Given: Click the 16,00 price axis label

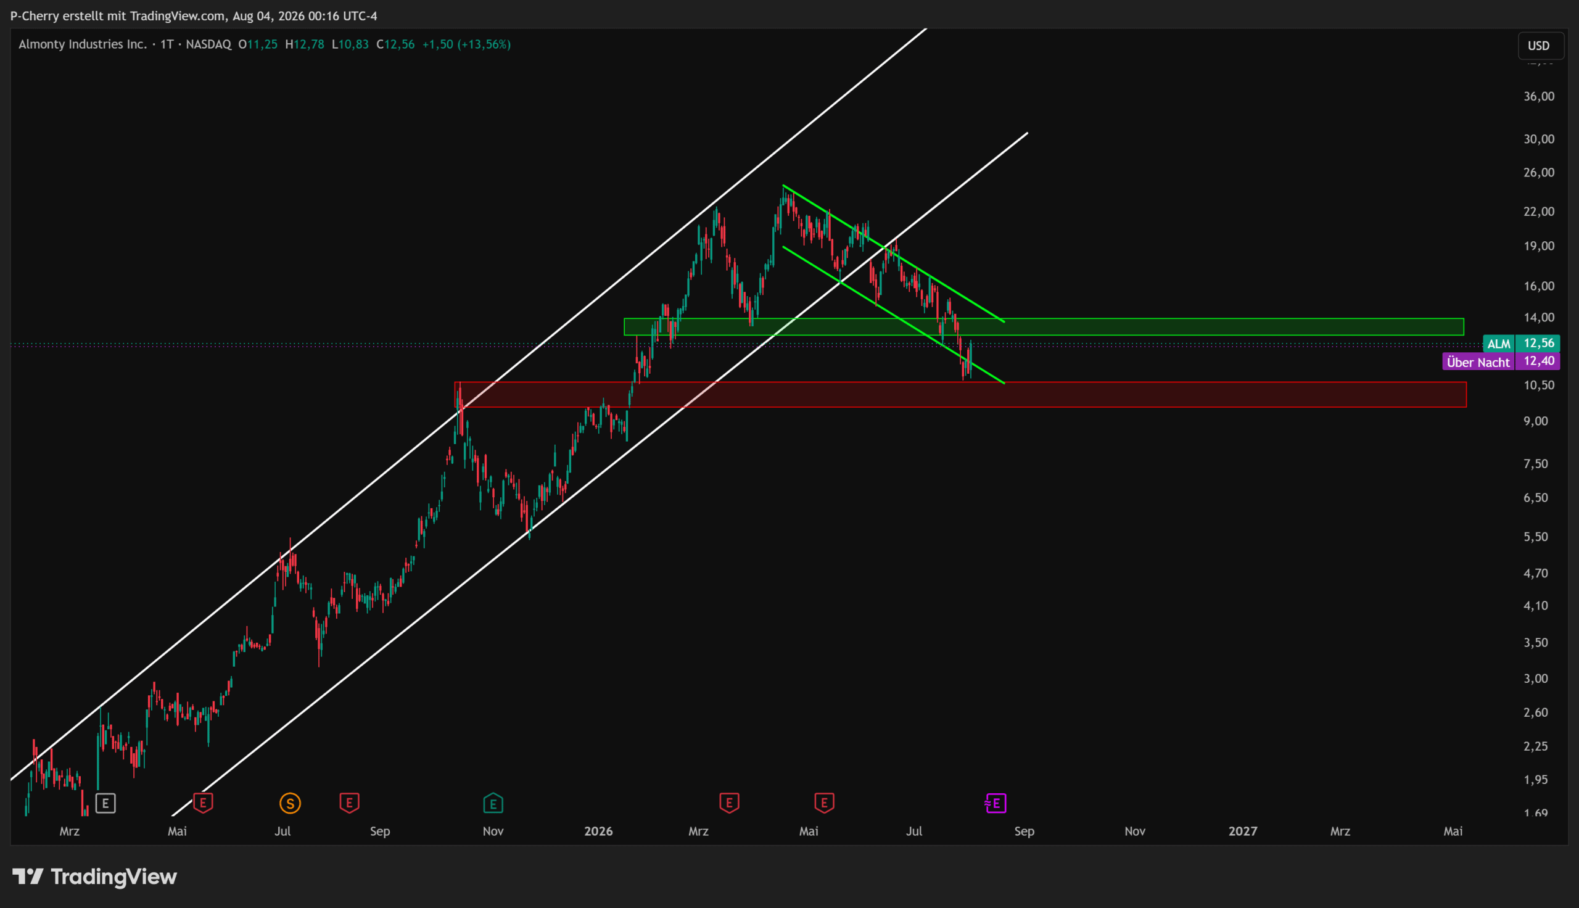Looking at the screenshot, I should coord(1539,286).
